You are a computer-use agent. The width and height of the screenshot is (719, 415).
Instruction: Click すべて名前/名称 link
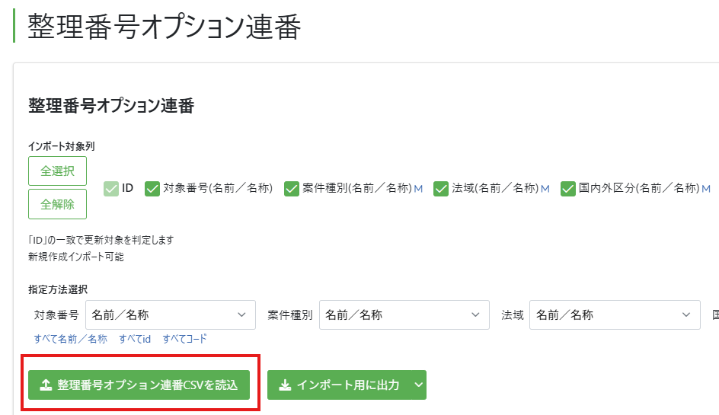coord(71,339)
